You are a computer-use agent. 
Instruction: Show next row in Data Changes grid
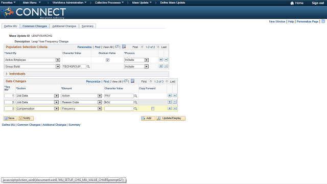pyautogui.click(x=167, y=81)
